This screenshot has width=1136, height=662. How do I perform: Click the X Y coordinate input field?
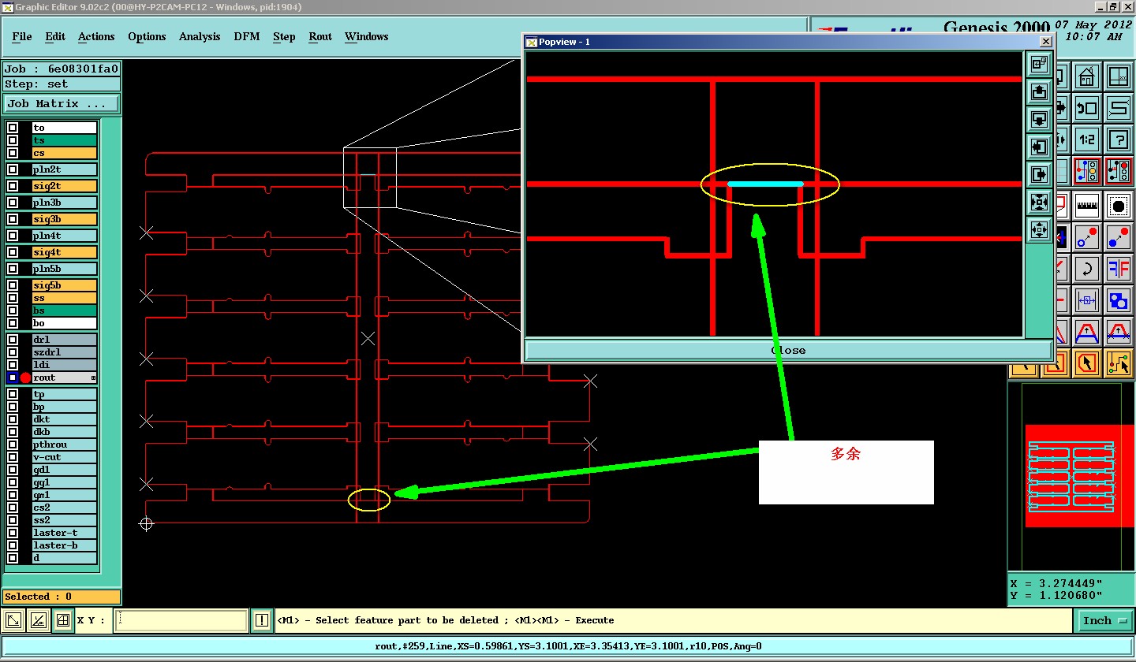tap(181, 620)
